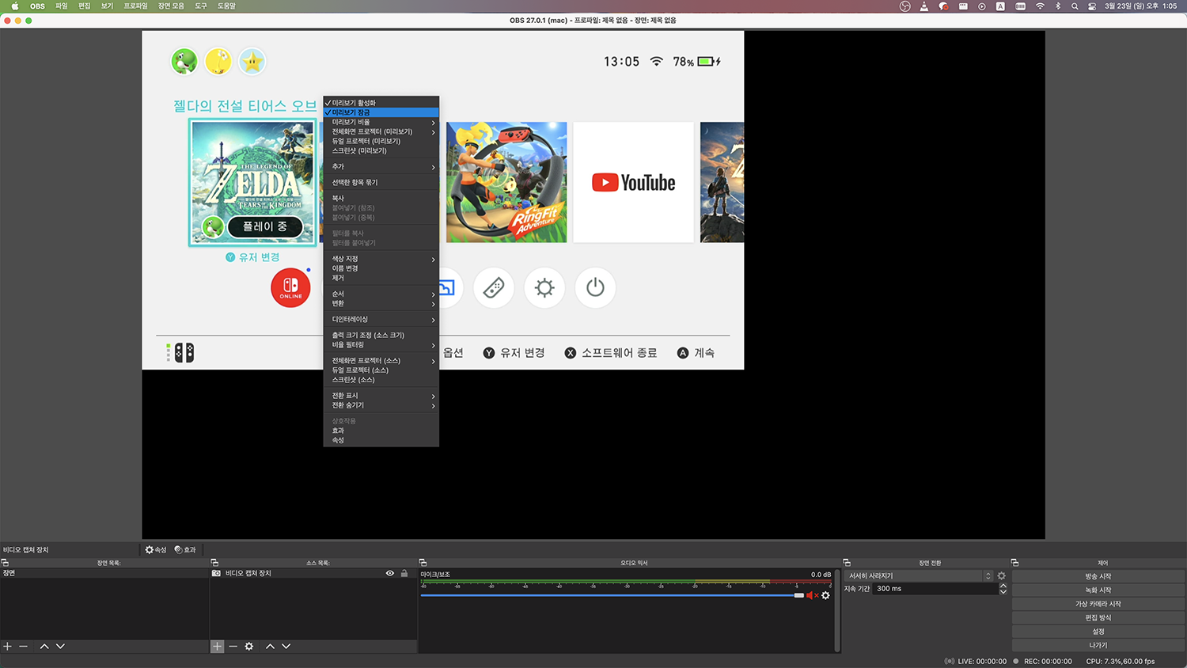Expand 전체화면 프로젝터 (미리보기) submenu
Viewport: 1187px width, 668px height.
pyautogui.click(x=381, y=131)
